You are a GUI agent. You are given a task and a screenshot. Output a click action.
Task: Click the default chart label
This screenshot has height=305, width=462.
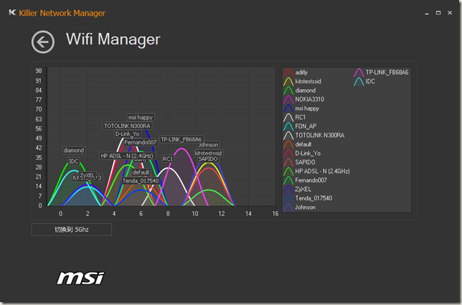click(x=141, y=172)
